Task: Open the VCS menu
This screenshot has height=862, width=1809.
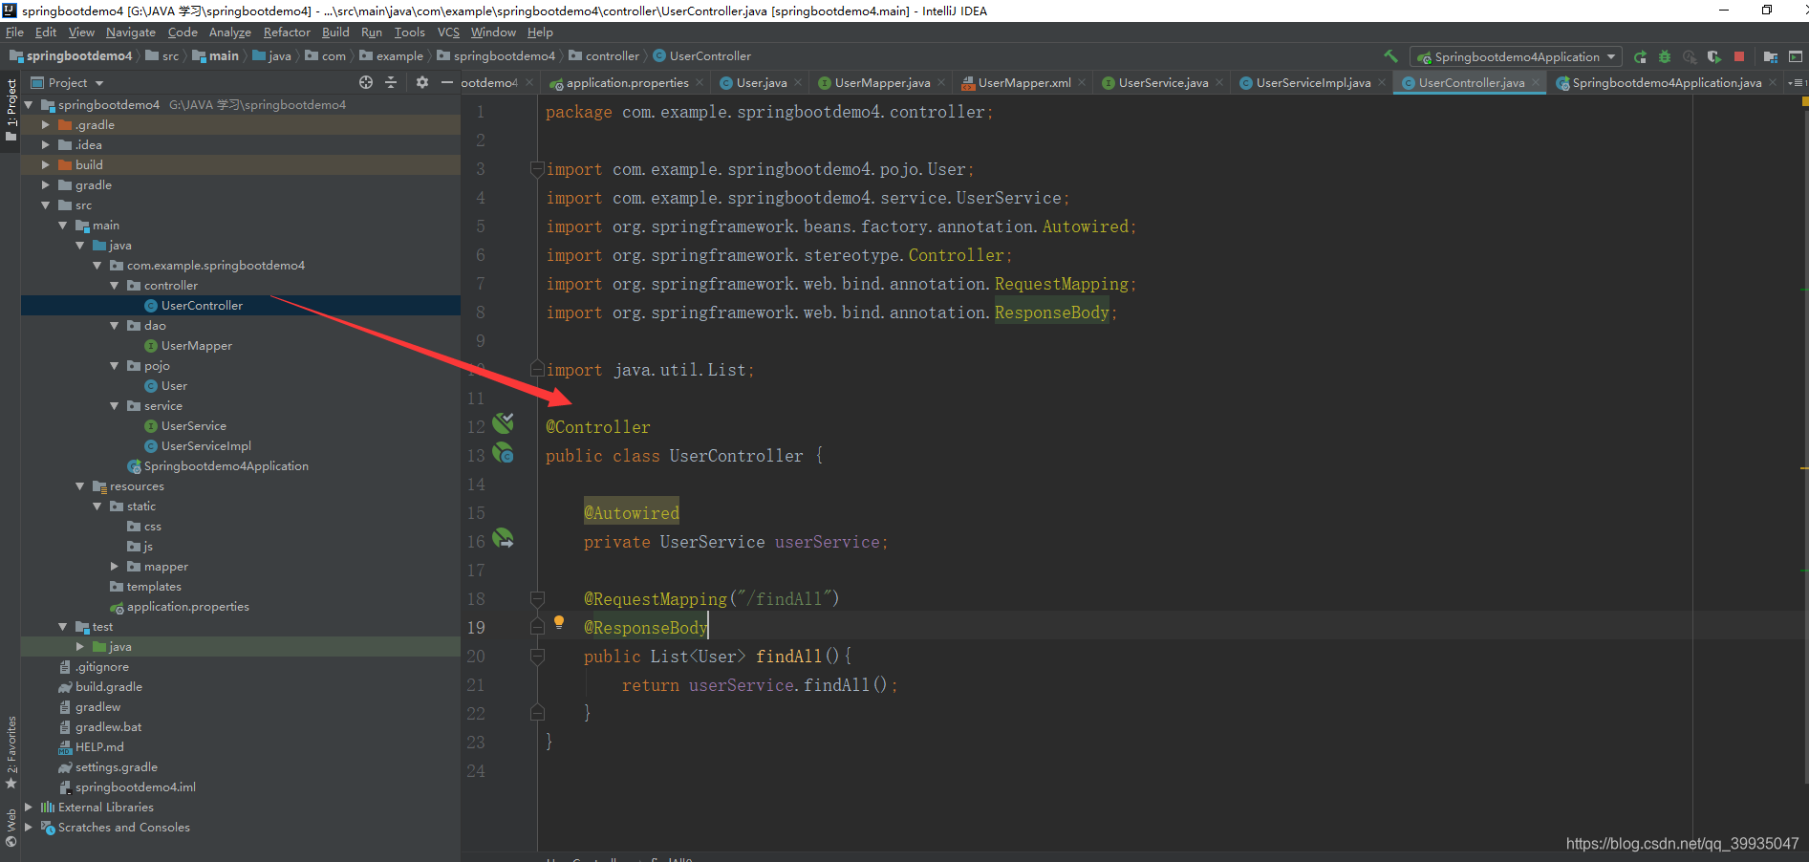Action: pyautogui.click(x=448, y=32)
